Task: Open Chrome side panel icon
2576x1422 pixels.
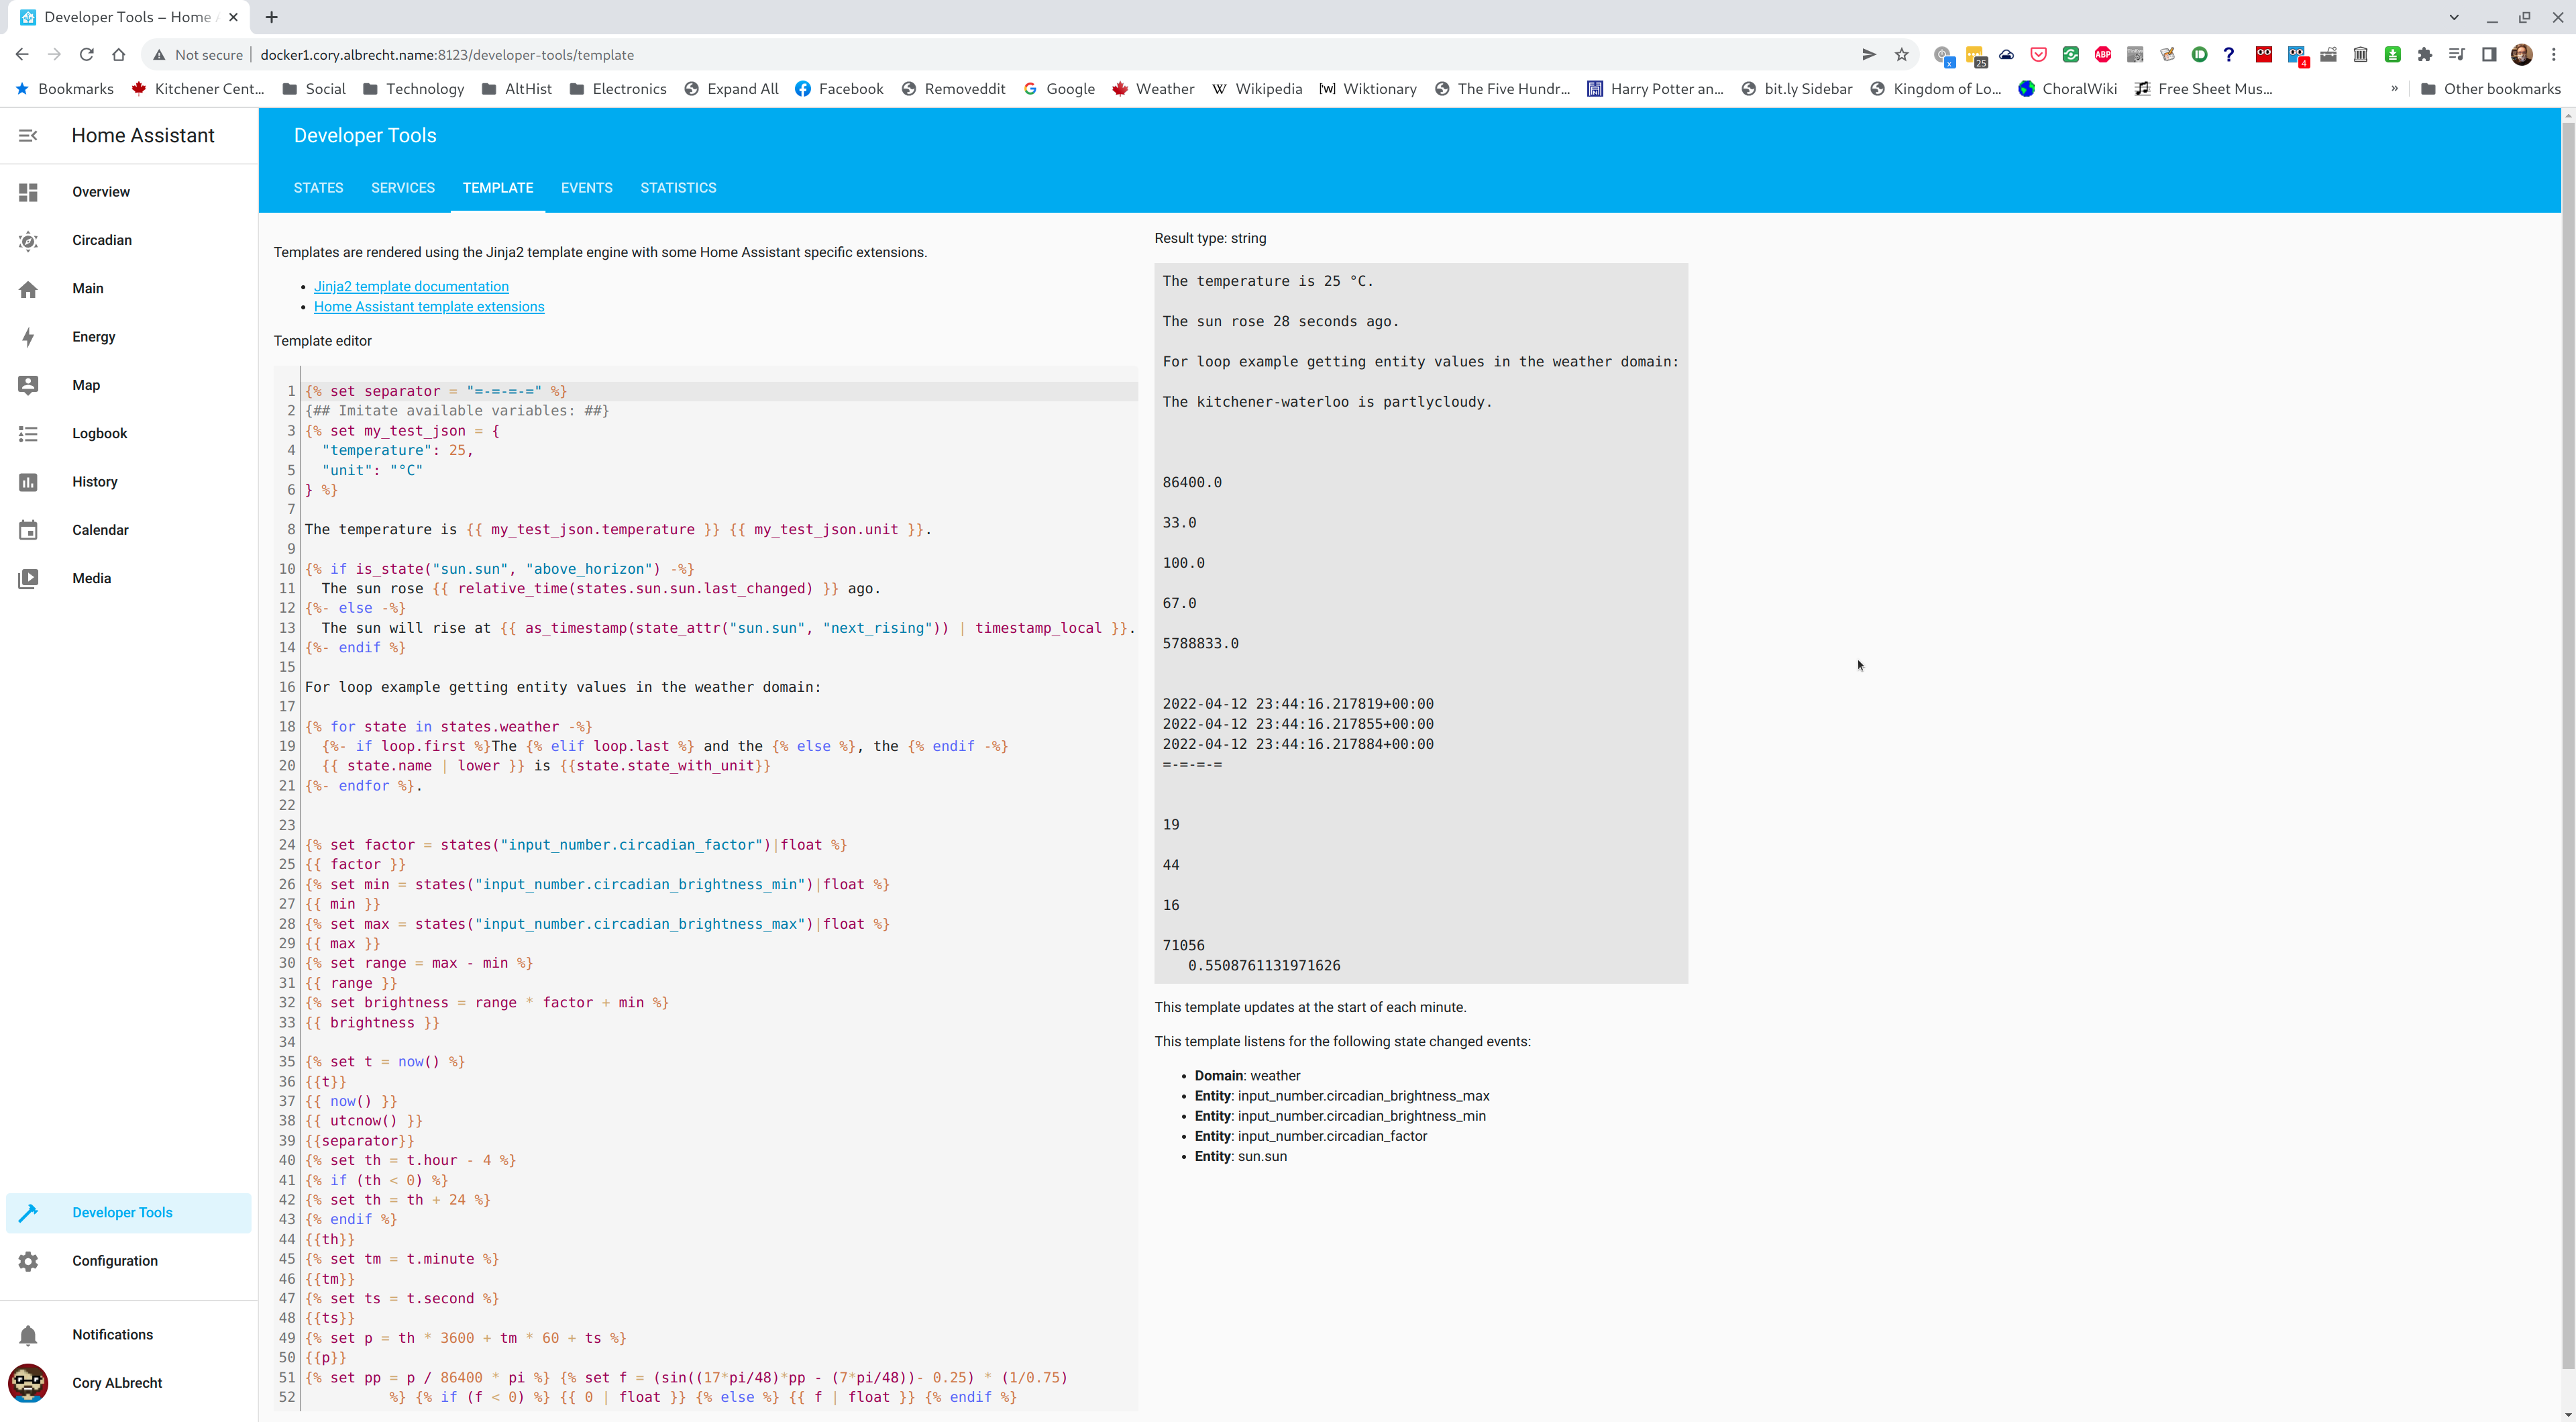Action: click(x=2489, y=55)
